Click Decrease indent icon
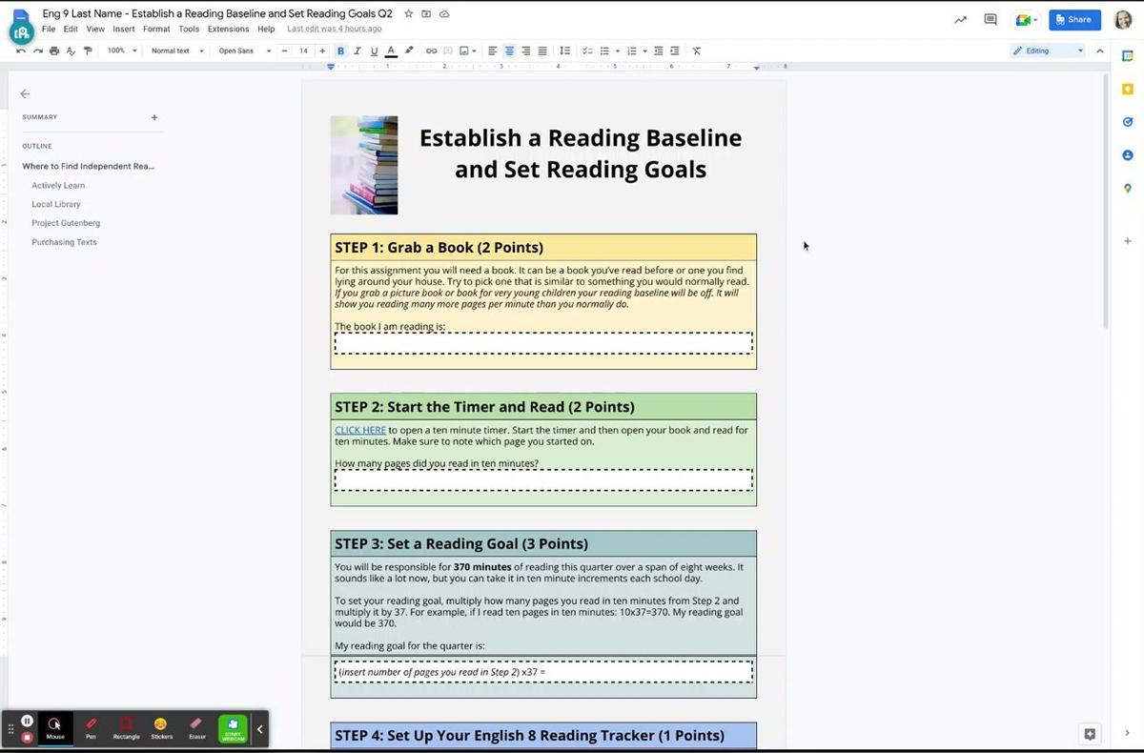Image resolution: width=1144 pixels, height=753 pixels. tap(658, 51)
